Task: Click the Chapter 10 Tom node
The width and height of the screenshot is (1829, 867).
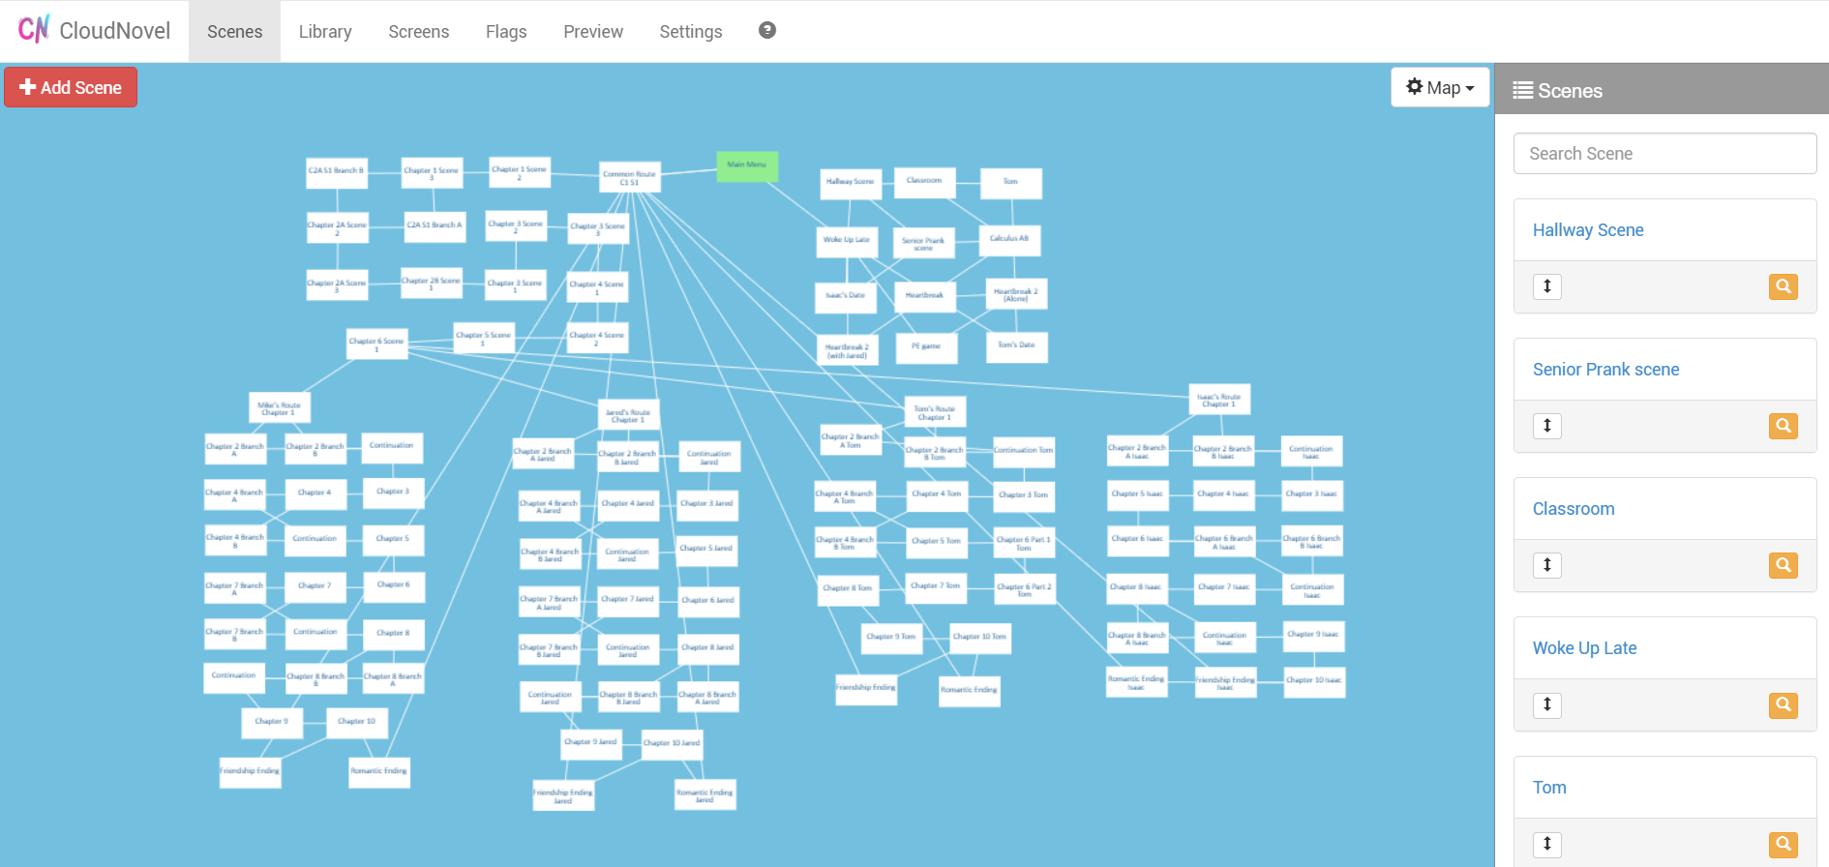Action: [980, 639]
